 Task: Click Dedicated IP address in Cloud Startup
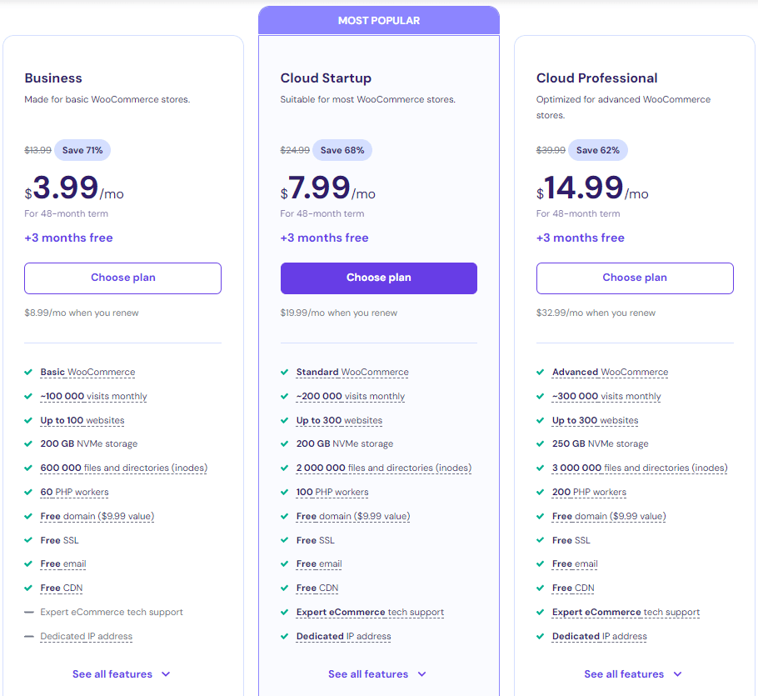343,636
